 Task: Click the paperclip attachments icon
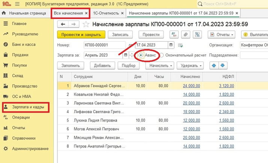[185, 34]
